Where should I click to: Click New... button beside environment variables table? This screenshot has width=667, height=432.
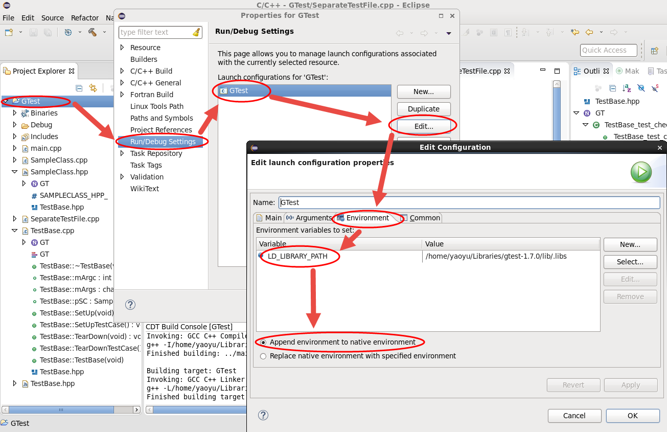pos(630,244)
